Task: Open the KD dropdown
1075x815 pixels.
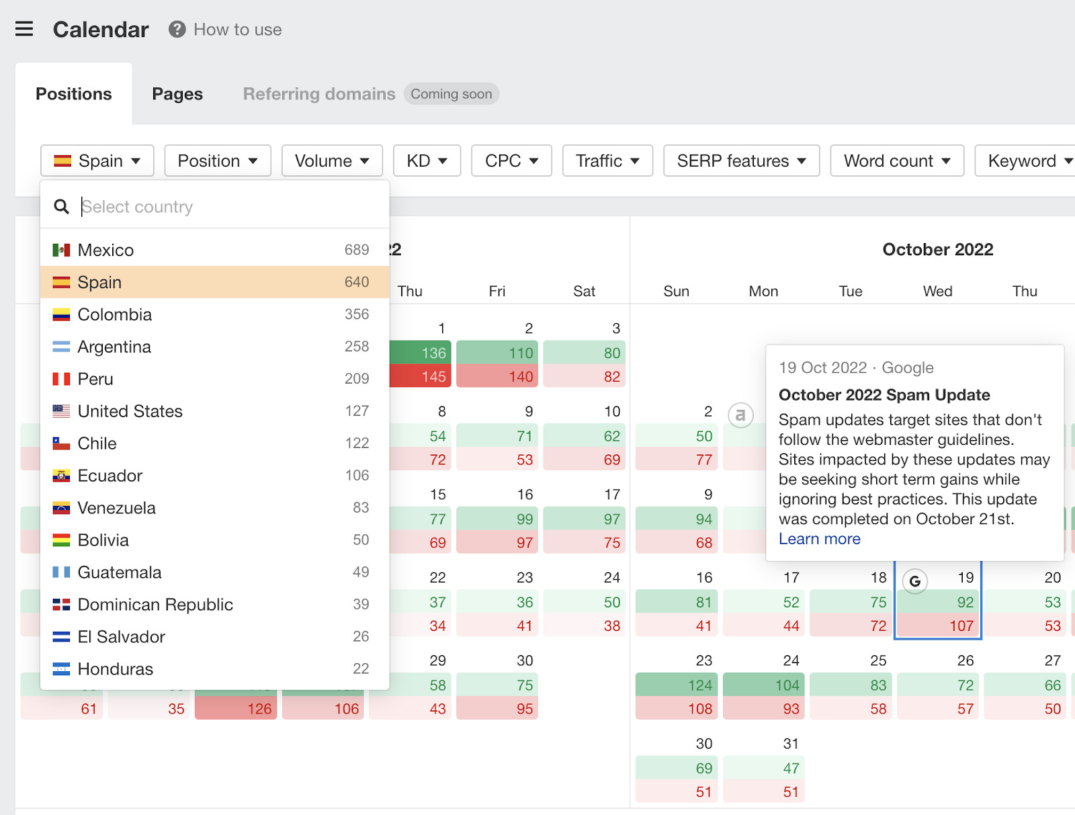Action: 426,161
